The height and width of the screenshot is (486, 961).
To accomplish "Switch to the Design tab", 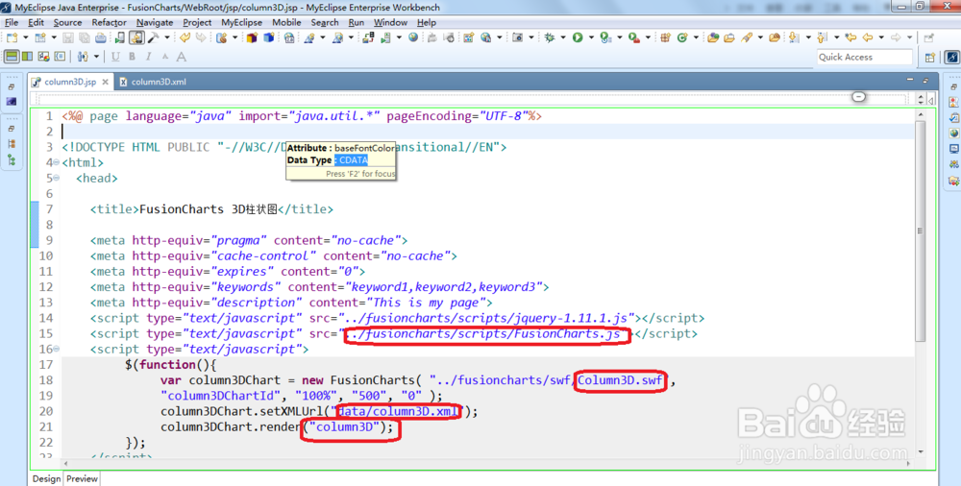I will [46, 478].
